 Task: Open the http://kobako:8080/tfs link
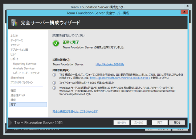pos(110,64)
